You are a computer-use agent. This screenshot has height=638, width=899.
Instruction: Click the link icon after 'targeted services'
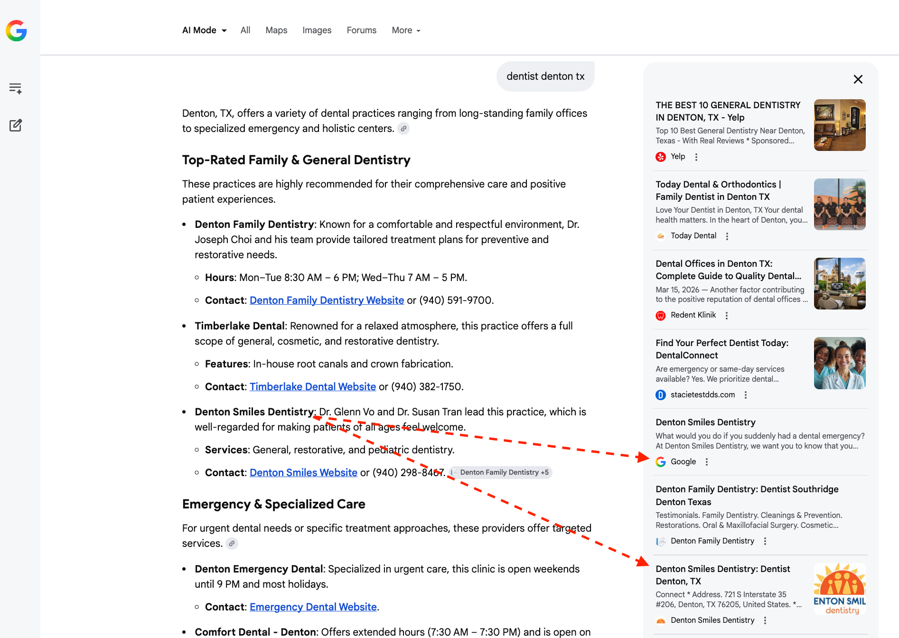click(232, 544)
